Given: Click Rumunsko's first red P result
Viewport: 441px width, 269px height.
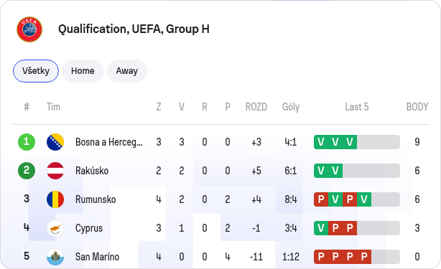Looking at the screenshot, I should tap(321, 199).
